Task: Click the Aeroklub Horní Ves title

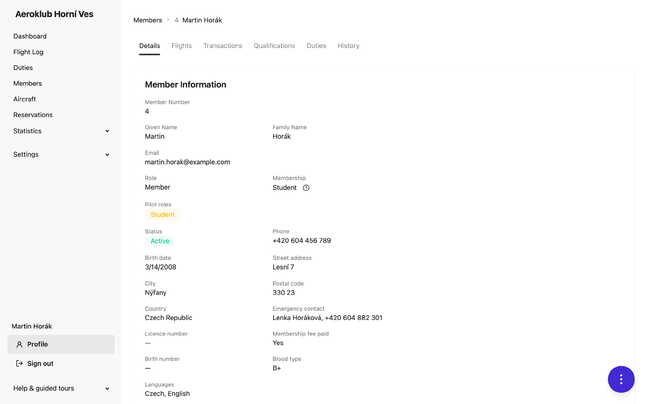Action: coord(54,14)
